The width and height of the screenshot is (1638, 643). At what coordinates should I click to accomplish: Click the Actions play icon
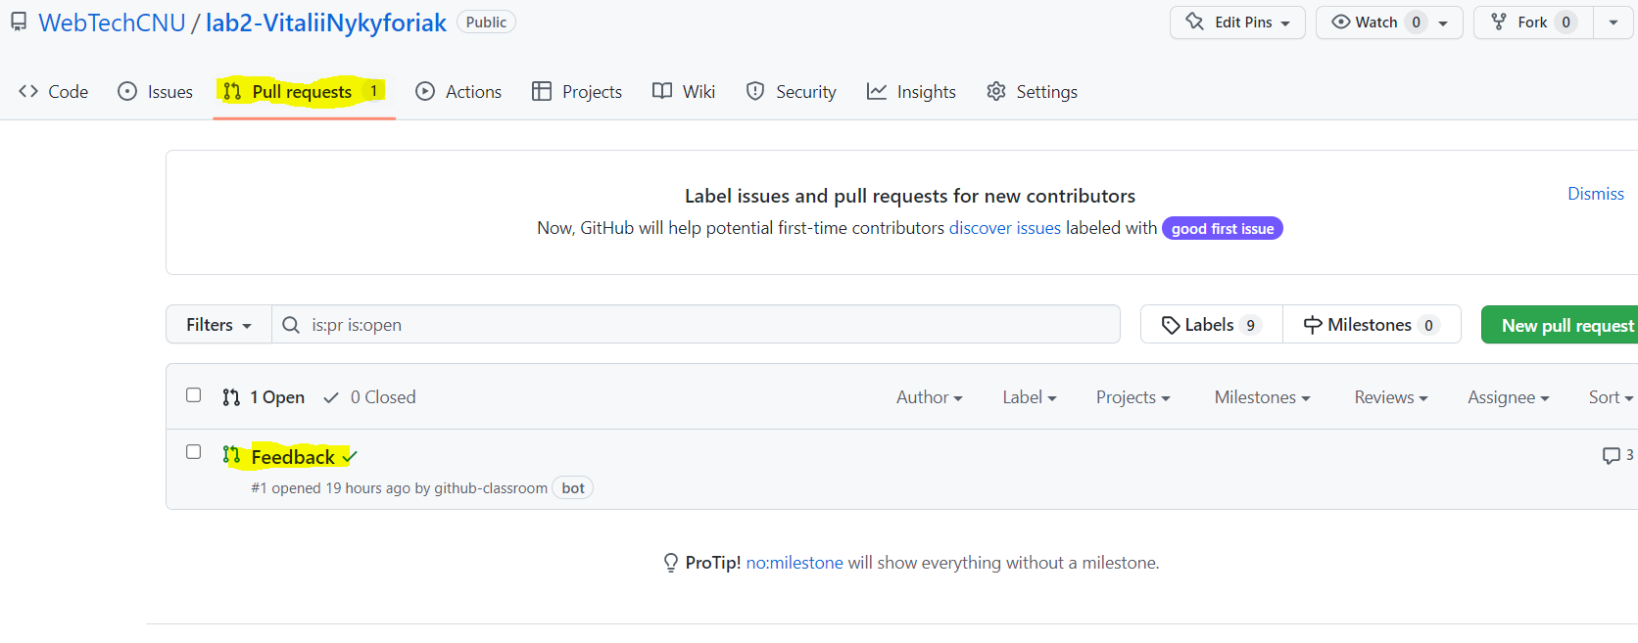[x=425, y=91]
